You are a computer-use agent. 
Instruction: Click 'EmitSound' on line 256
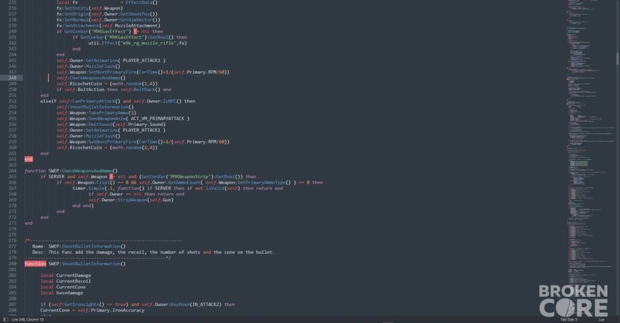[x=100, y=124]
